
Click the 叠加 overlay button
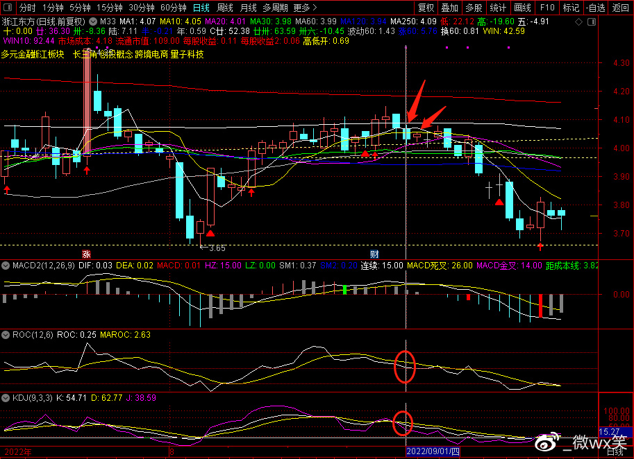pyautogui.click(x=449, y=8)
